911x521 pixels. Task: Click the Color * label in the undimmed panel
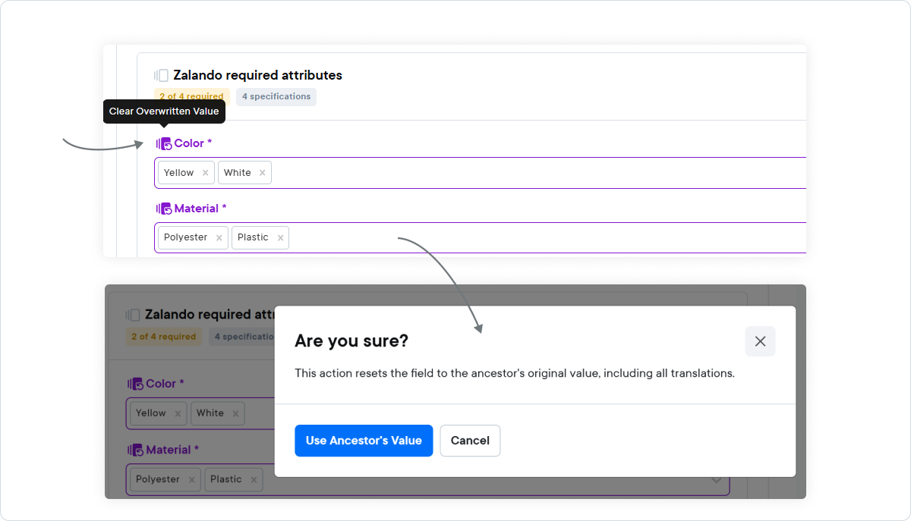(x=193, y=143)
